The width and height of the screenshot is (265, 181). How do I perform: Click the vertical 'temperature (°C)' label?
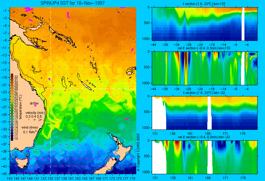point(21,107)
